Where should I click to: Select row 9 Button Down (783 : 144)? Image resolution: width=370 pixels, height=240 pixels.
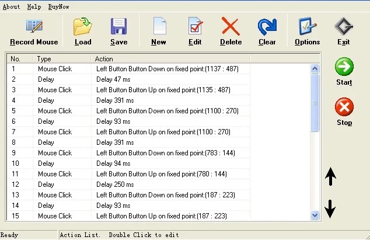point(128,153)
